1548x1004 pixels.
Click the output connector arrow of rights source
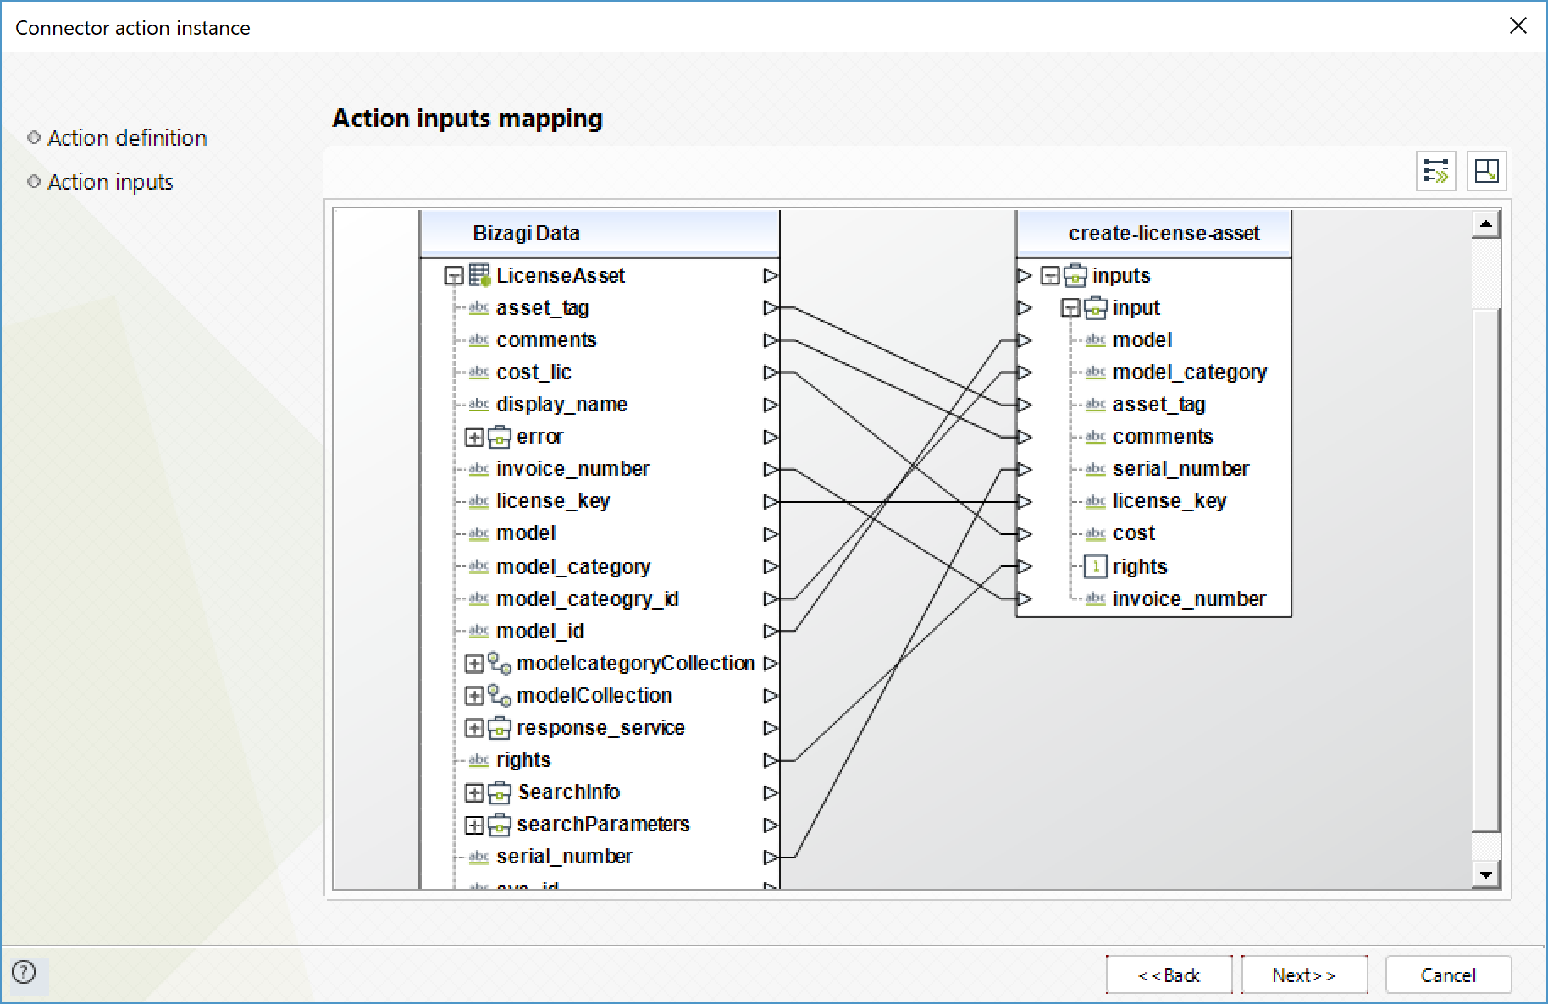pos(771,761)
